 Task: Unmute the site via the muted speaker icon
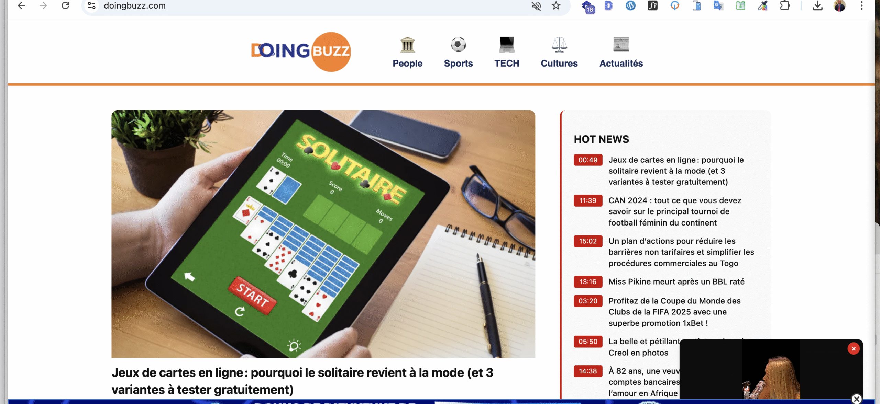pyautogui.click(x=536, y=6)
